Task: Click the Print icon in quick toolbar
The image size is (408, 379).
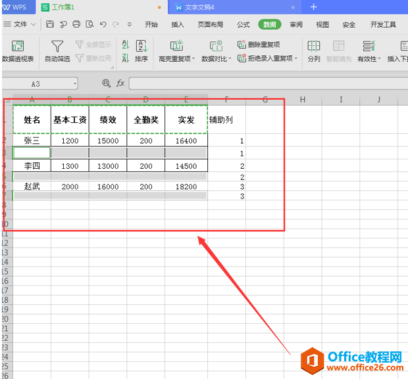Action: [x=76, y=24]
